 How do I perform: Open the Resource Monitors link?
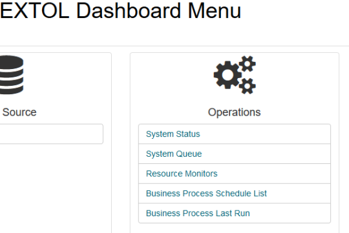click(x=182, y=174)
